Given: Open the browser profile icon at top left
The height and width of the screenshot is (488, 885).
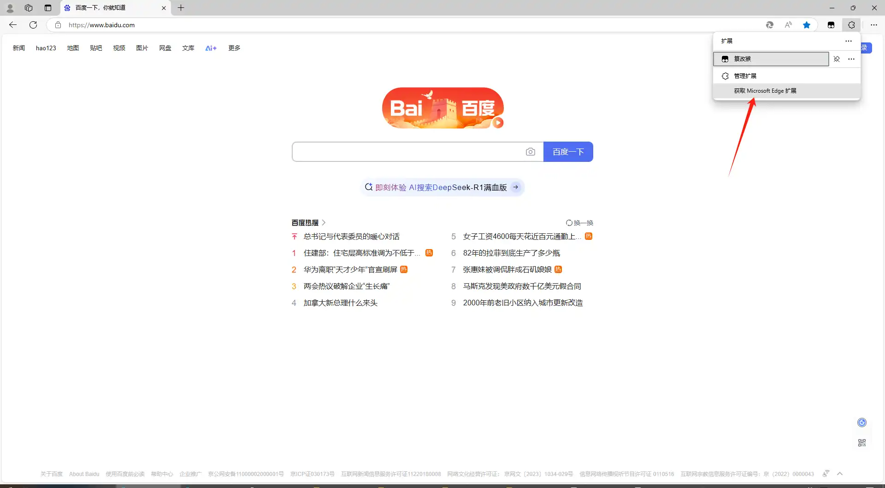Looking at the screenshot, I should pyautogui.click(x=10, y=8).
